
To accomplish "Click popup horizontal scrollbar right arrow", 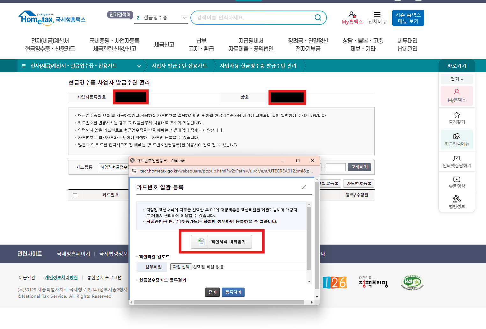I will pos(312,302).
